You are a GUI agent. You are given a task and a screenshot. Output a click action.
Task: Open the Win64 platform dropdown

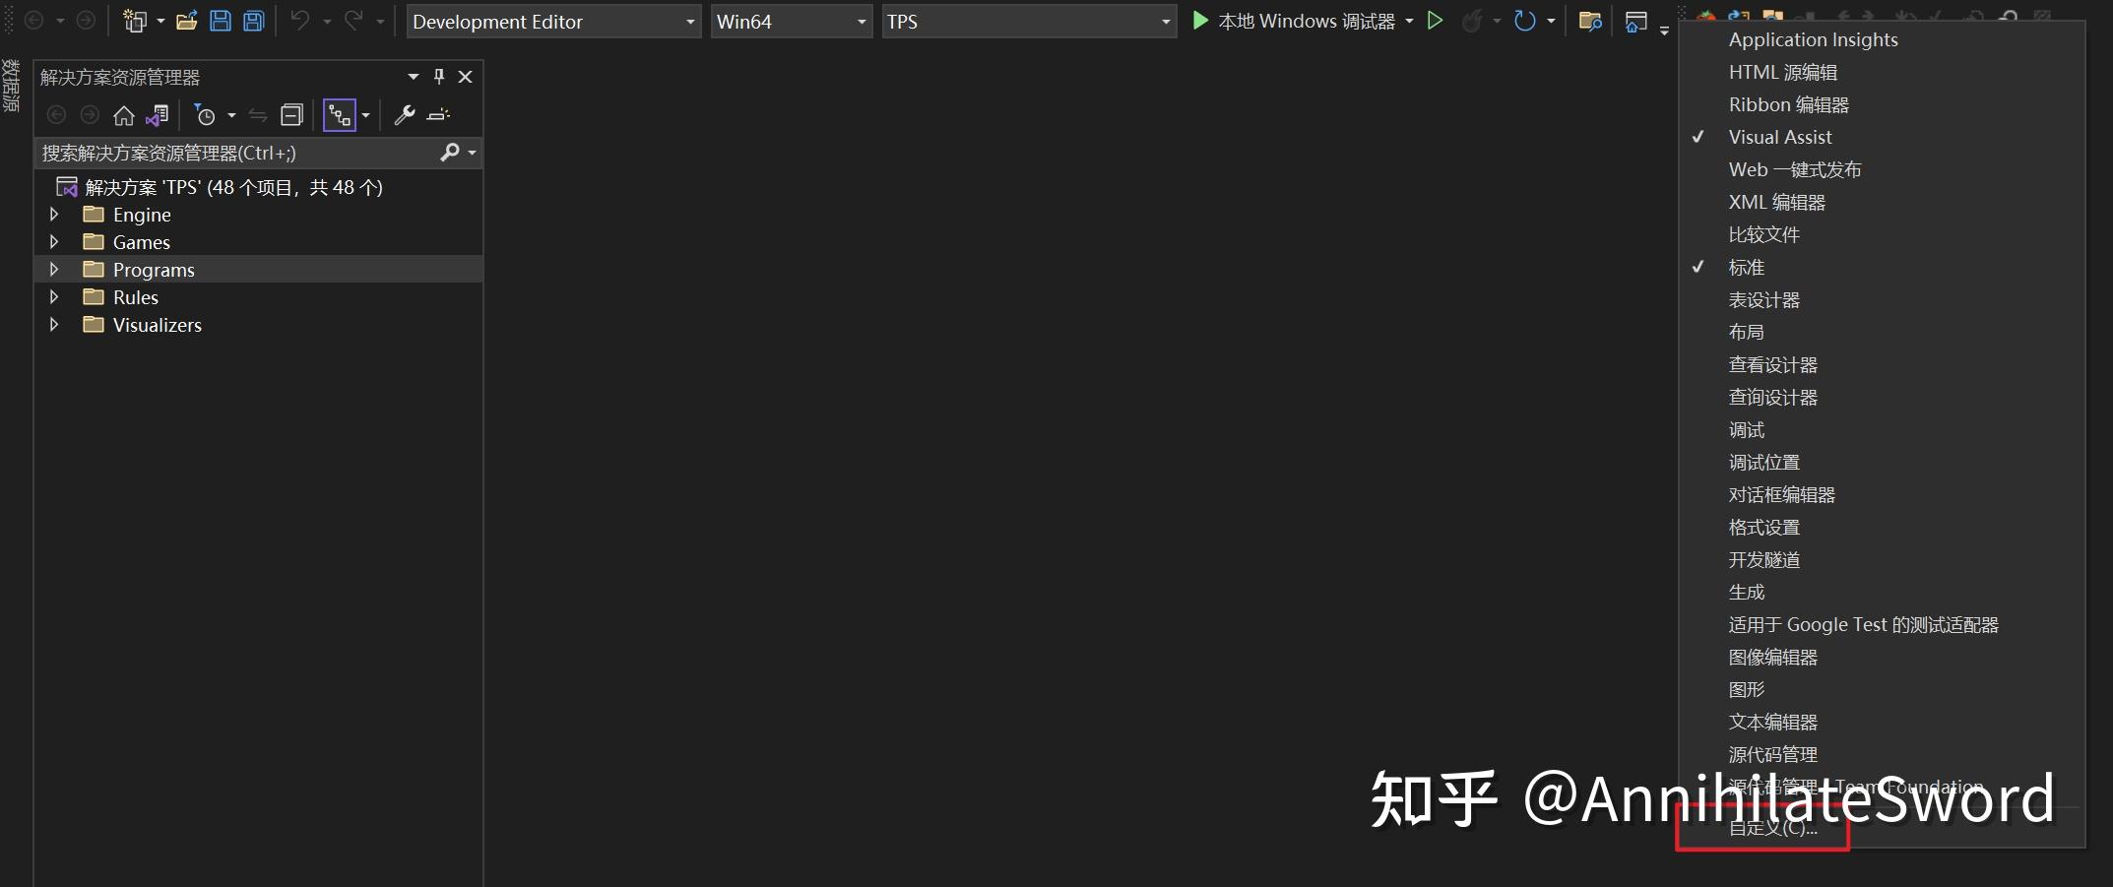[x=860, y=21]
